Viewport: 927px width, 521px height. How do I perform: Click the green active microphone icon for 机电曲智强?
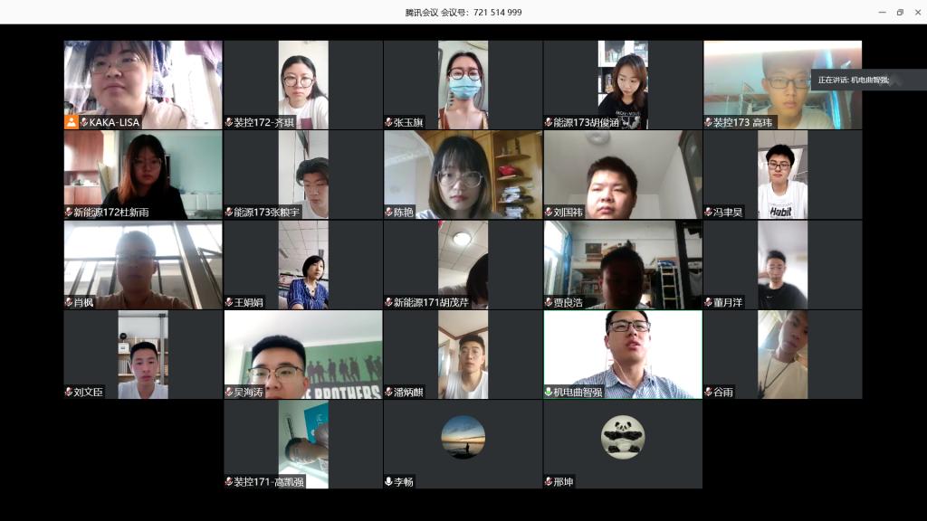(549, 393)
